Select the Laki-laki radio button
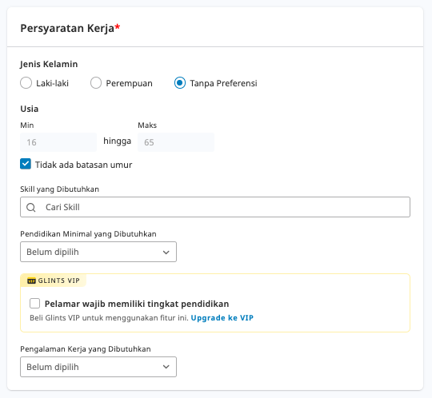The height and width of the screenshot is (398, 432). (26, 83)
